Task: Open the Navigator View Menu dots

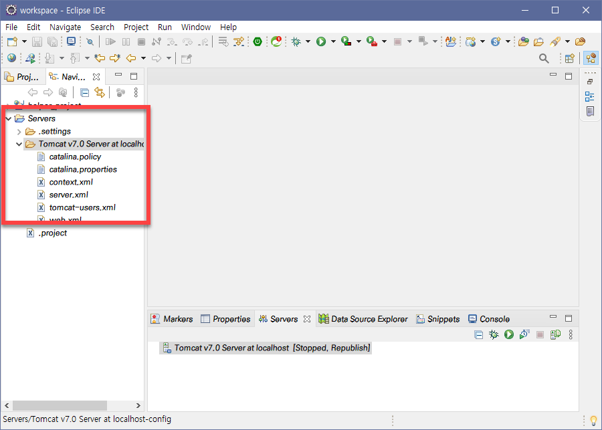Action: (136, 92)
